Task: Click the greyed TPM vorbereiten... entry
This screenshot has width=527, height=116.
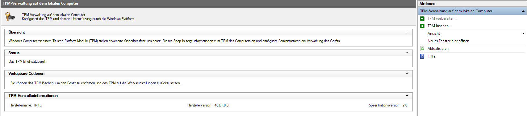Action: click(x=442, y=18)
